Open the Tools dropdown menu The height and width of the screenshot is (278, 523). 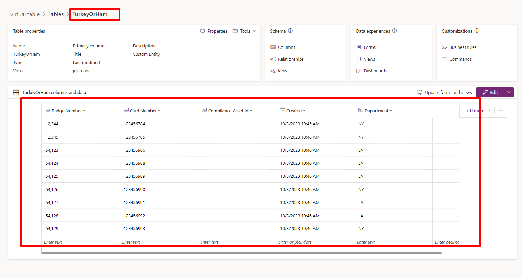click(245, 31)
